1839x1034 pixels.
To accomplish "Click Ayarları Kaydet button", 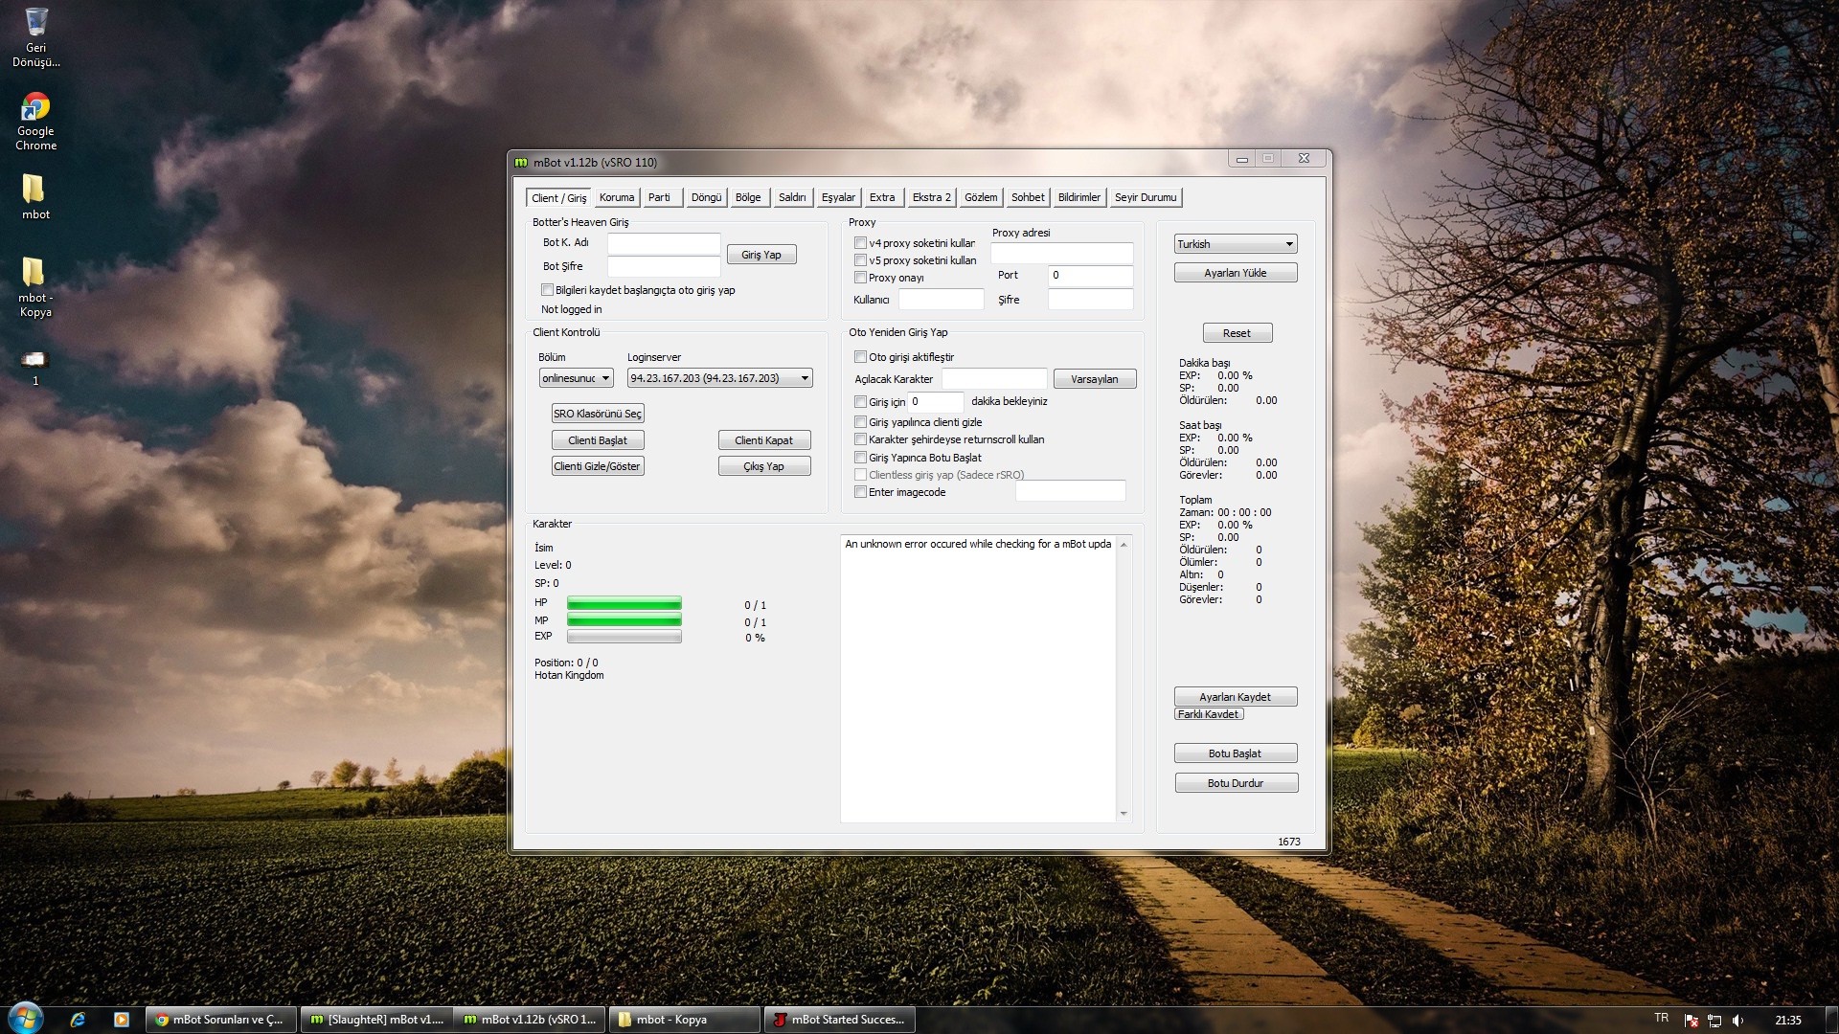I will pos(1236,697).
